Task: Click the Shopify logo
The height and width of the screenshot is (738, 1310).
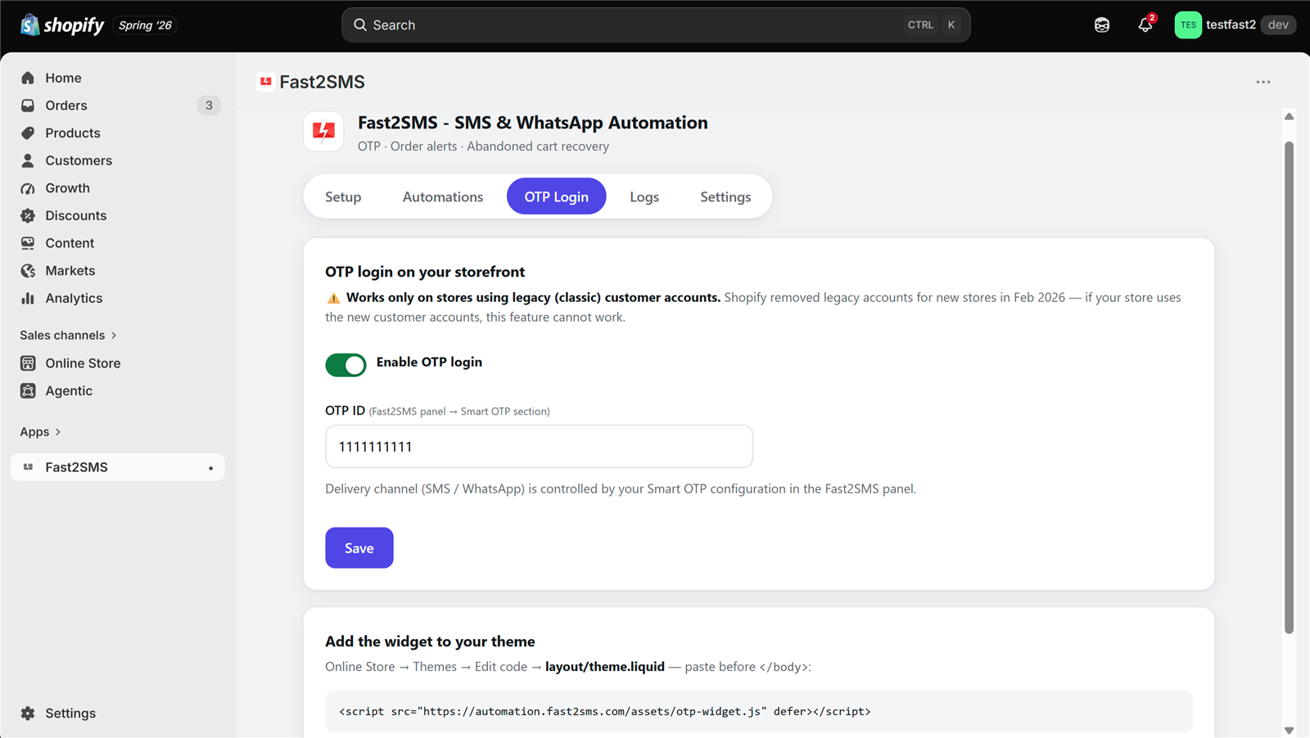Action: 62,25
